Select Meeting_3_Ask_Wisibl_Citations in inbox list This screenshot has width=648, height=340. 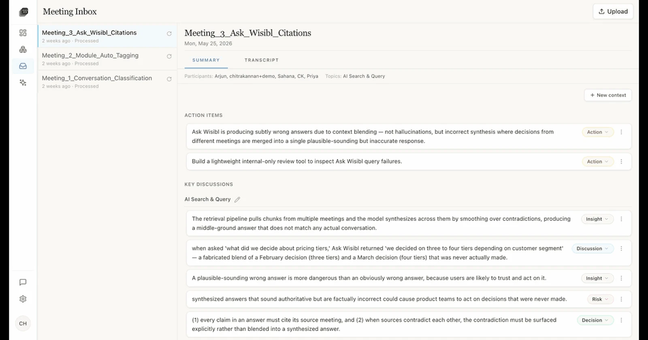tap(107, 36)
